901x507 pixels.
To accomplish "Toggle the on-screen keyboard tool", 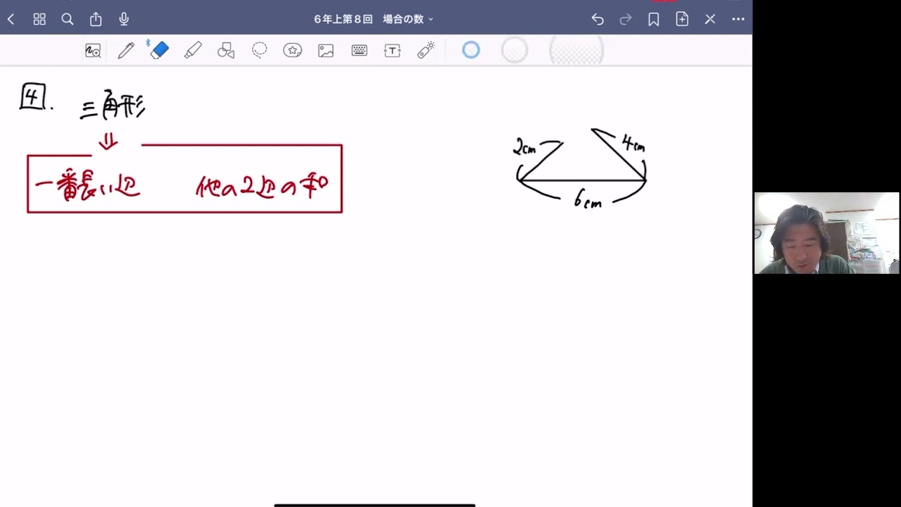I will pos(359,50).
